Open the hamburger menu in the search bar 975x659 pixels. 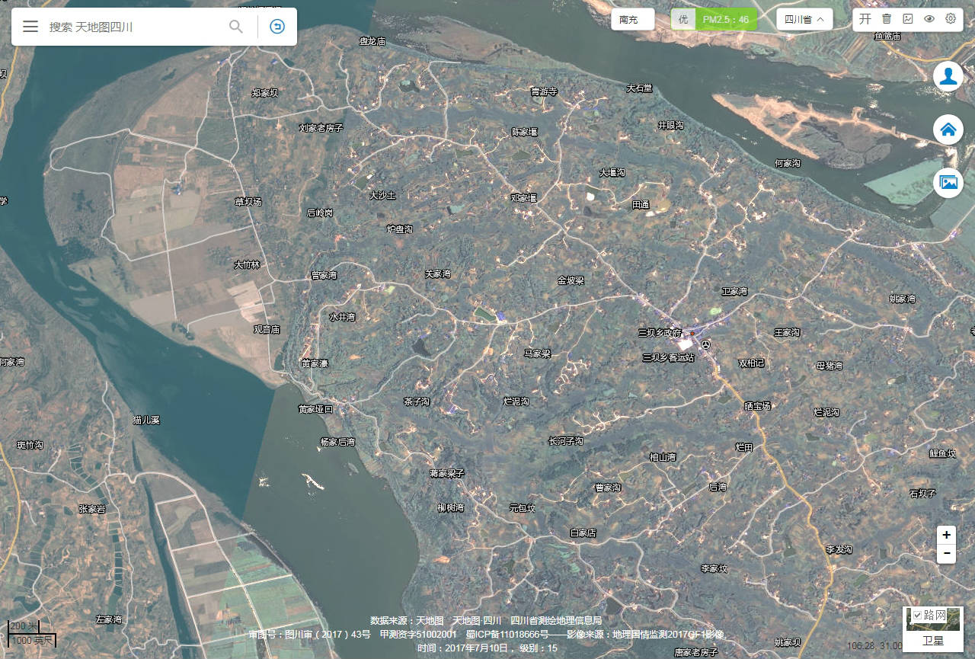click(30, 27)
